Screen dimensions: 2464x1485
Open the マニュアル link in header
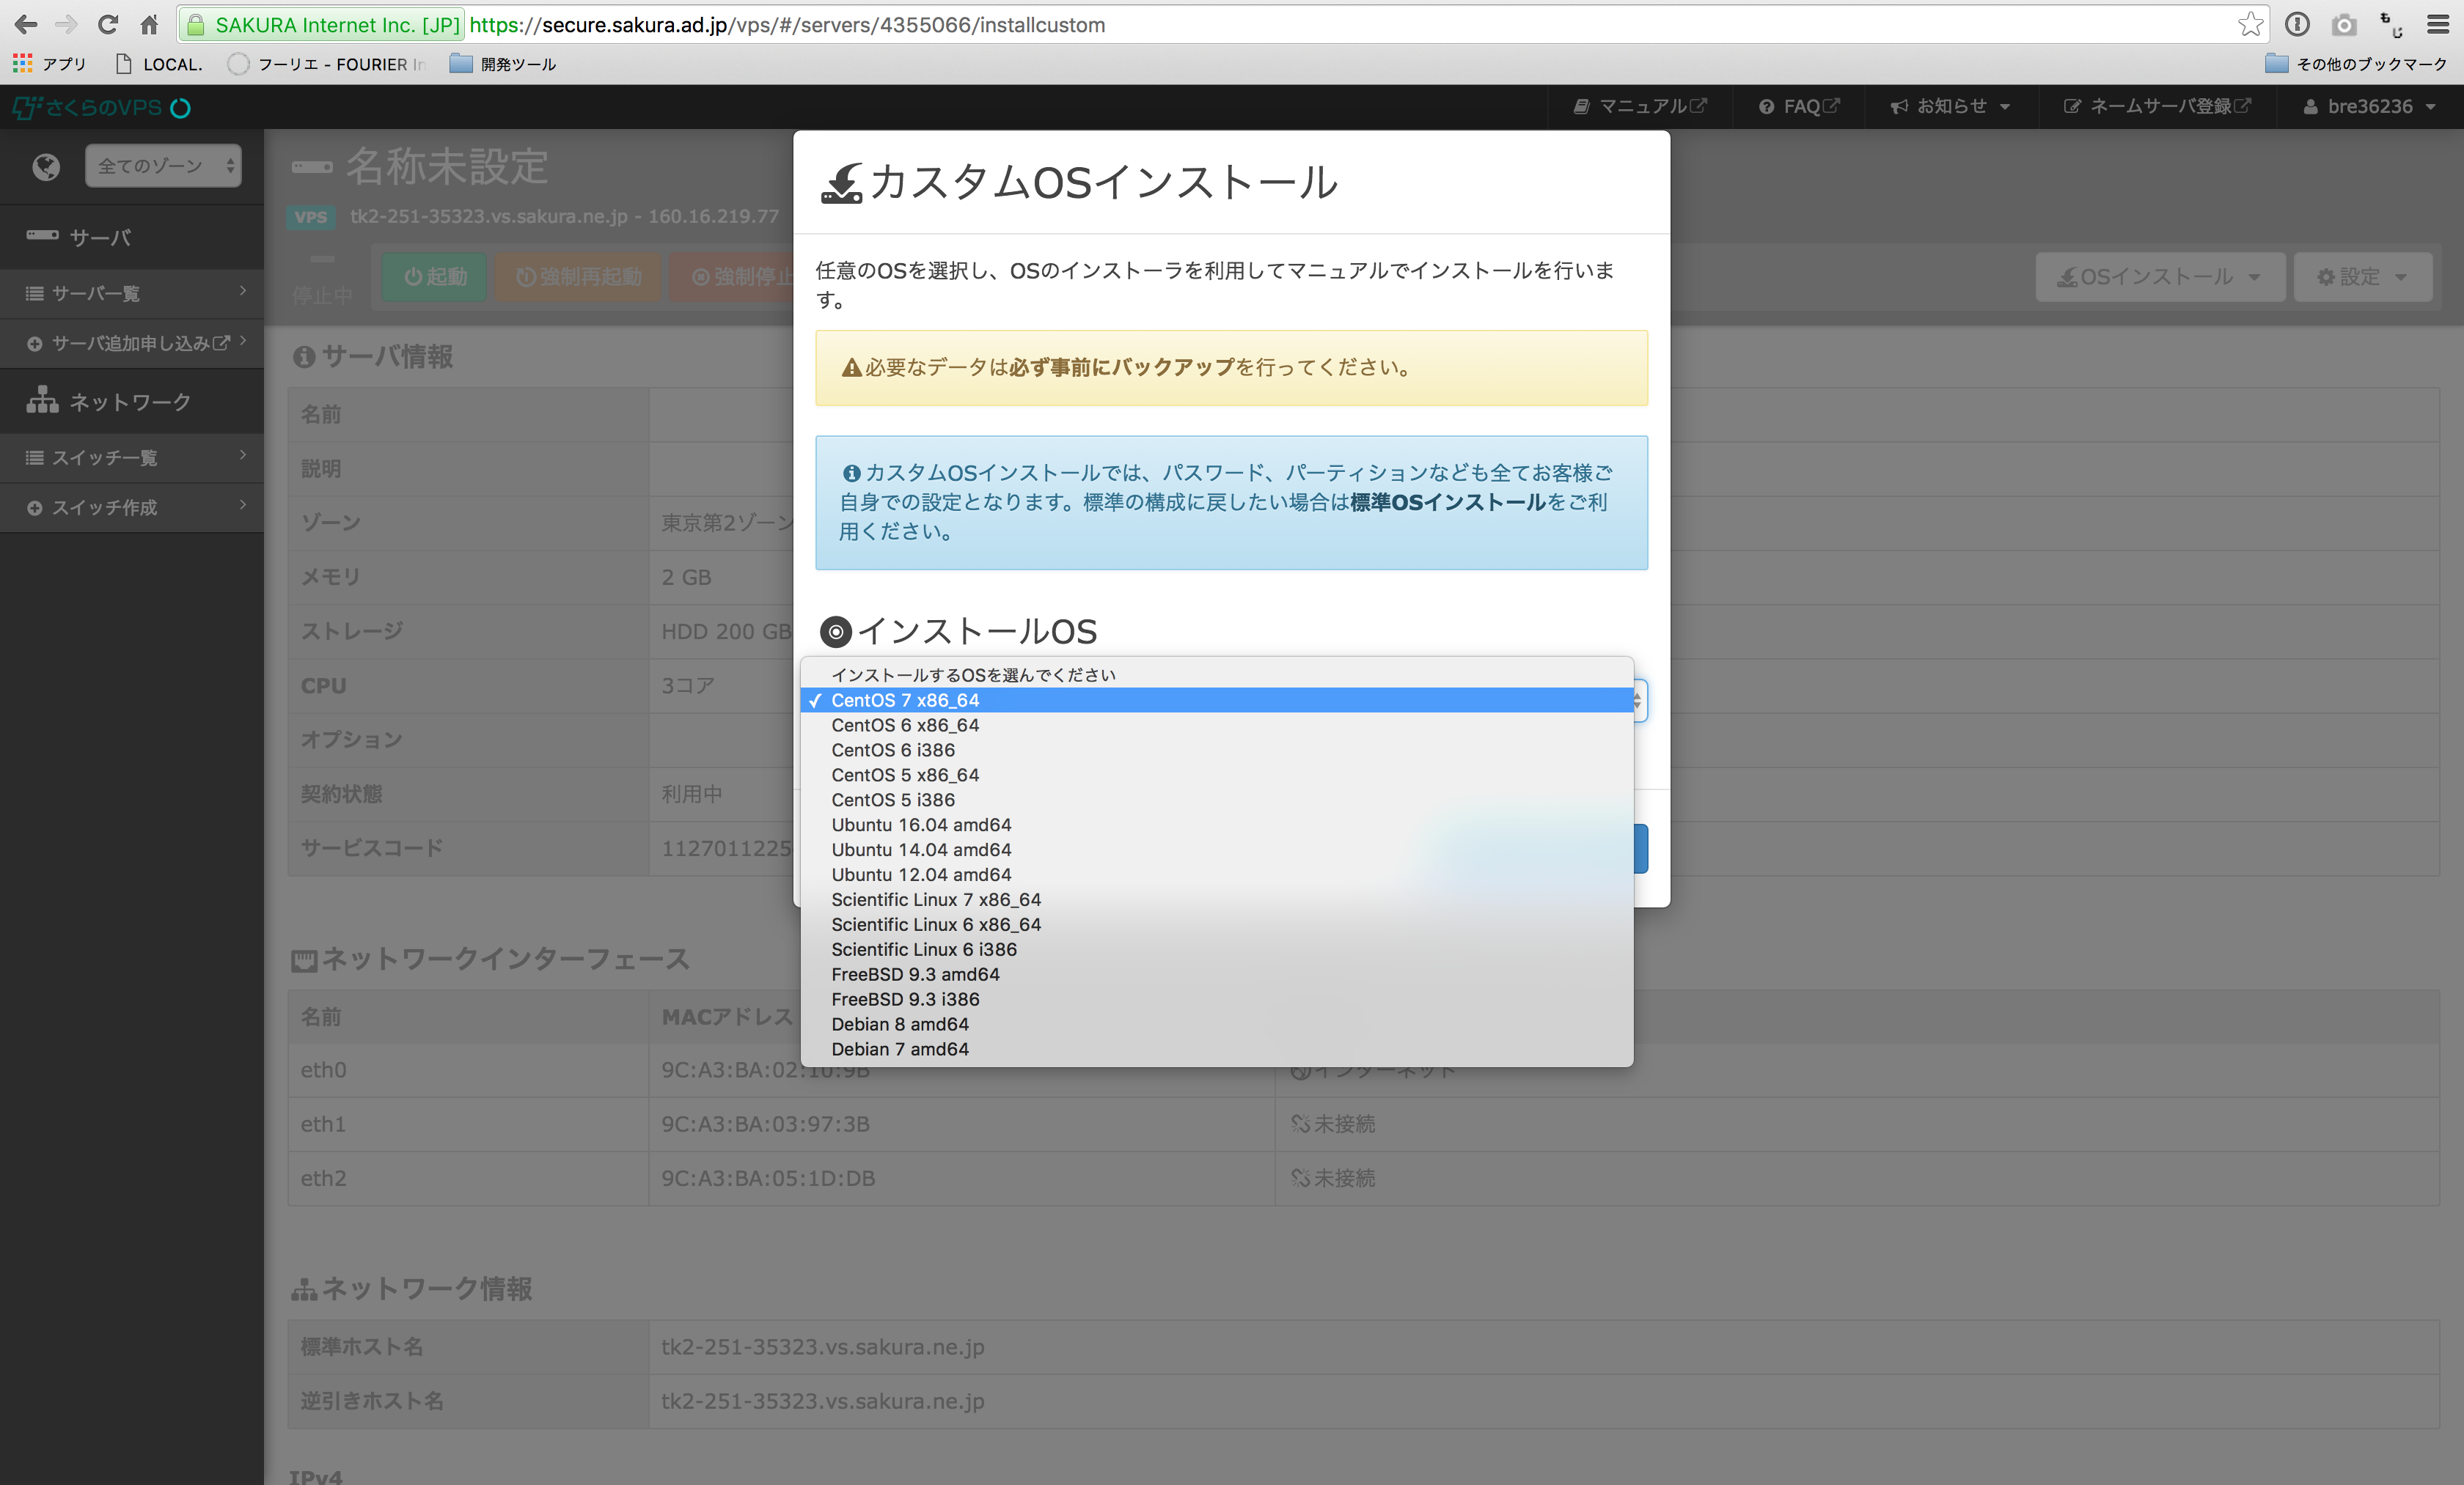(1640, 106)
